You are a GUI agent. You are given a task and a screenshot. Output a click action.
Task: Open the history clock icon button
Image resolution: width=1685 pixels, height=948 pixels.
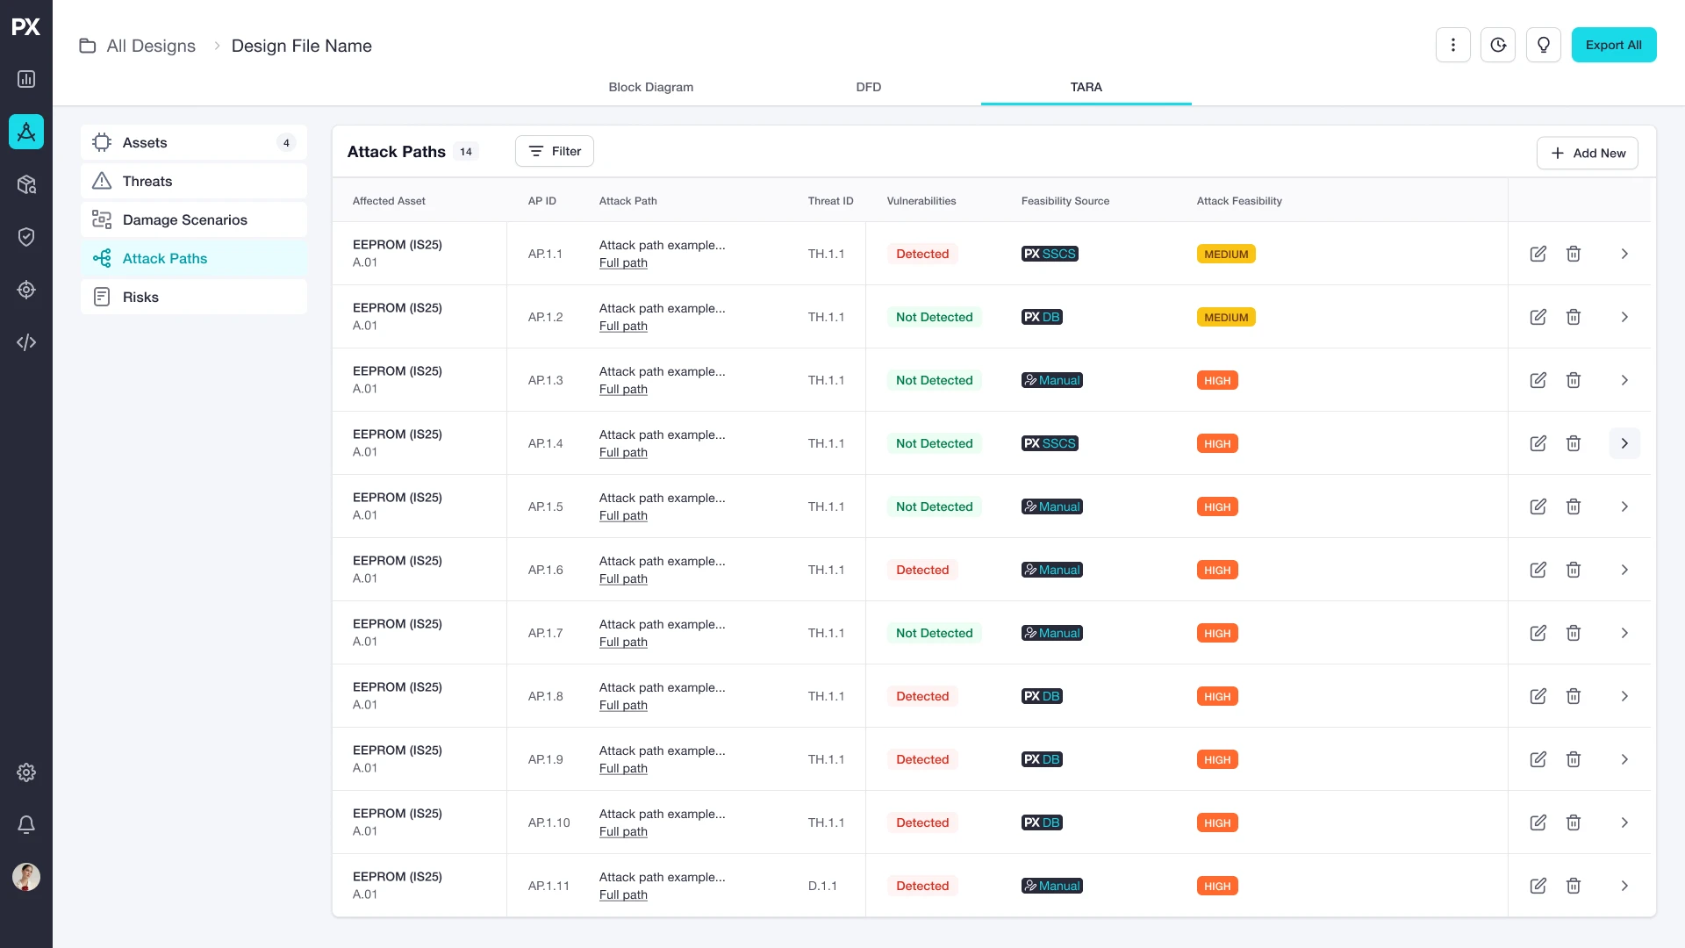[1498, 45]
